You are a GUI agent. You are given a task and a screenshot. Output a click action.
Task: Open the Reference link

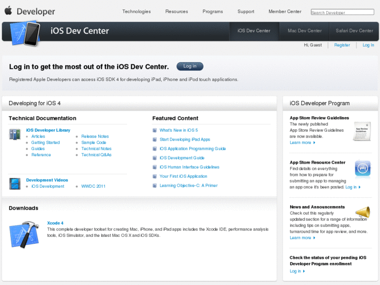point(41,155)
